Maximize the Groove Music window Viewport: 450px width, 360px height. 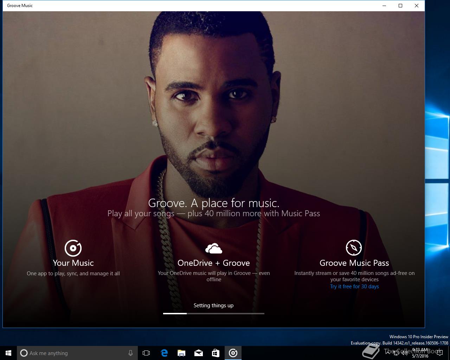(400, 6)
